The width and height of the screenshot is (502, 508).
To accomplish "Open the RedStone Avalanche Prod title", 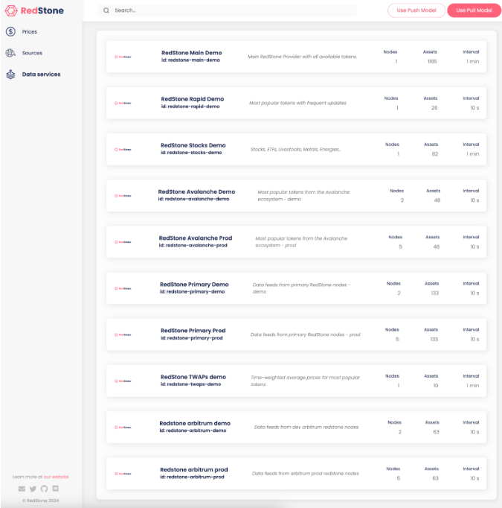I will pyautogui.click(x=196, y=238).
